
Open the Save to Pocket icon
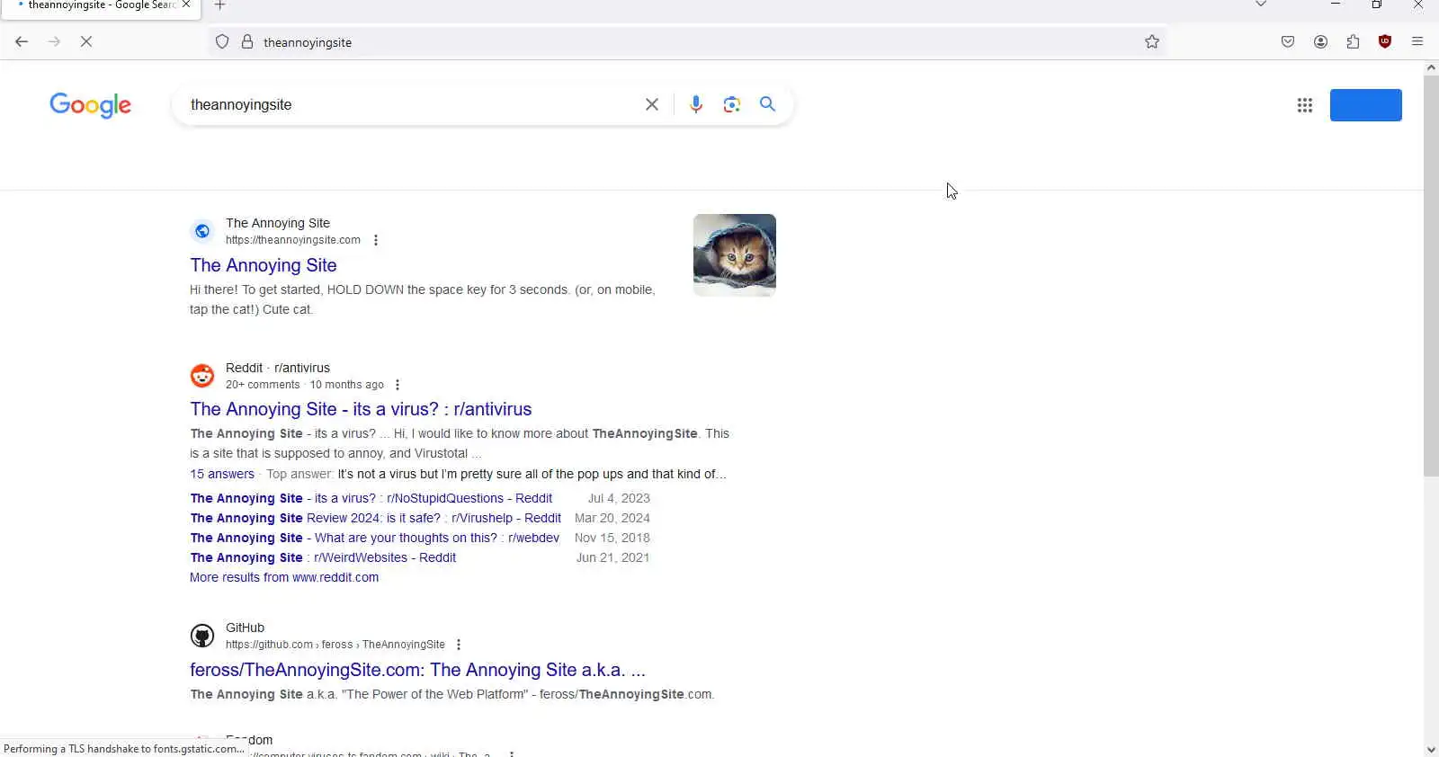pyautogui.click(x=1288, y=42)
